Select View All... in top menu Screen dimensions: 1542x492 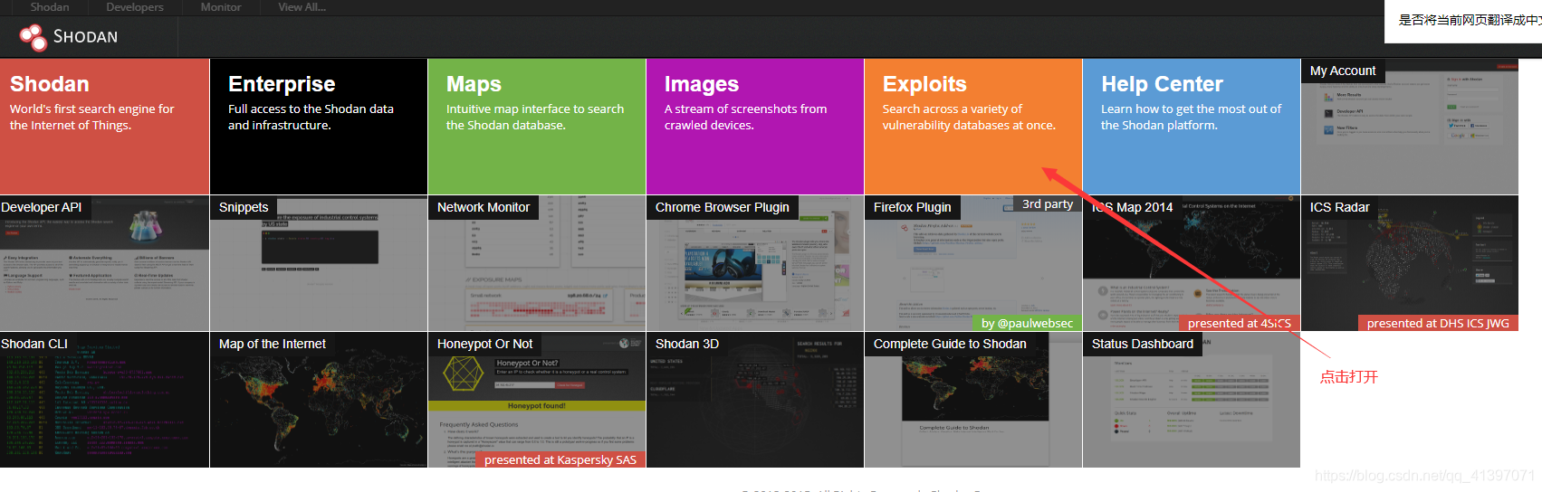pyautogui.click(x=302, y=7)
